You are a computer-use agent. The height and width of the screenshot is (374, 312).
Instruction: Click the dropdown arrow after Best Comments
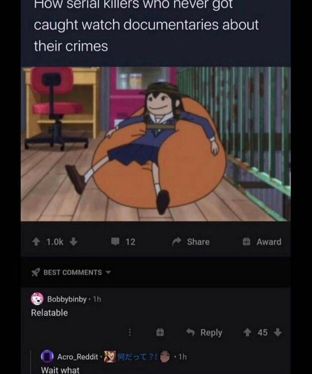coord(108,272)
